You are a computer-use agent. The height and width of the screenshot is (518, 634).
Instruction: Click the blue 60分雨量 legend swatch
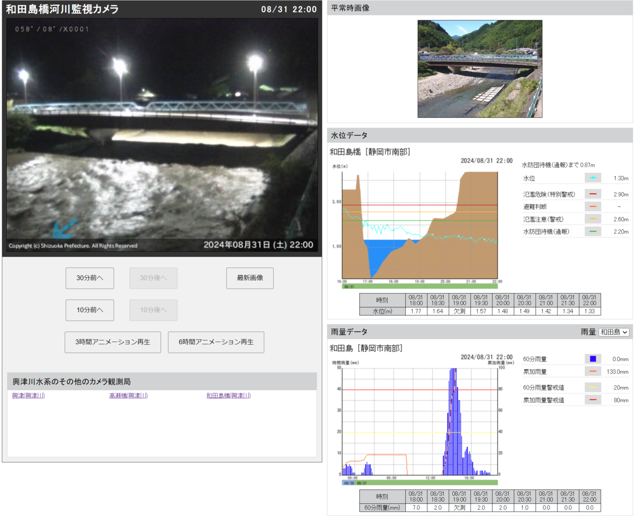point(593,360)
